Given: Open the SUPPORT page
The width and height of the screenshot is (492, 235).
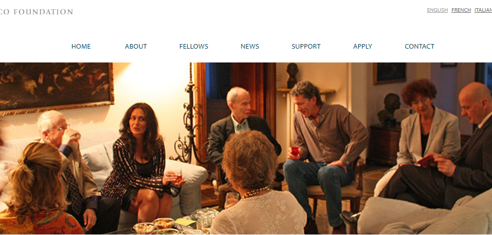Looking at the screenshot, I should [306, 47].
